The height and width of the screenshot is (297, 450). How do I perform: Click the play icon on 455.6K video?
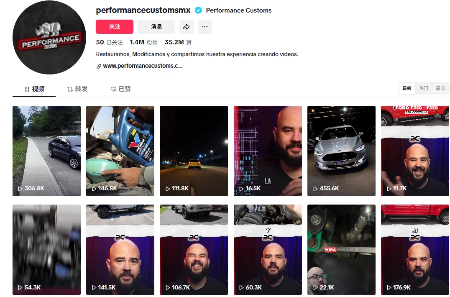pyautogui.click(x=315, y=189)
